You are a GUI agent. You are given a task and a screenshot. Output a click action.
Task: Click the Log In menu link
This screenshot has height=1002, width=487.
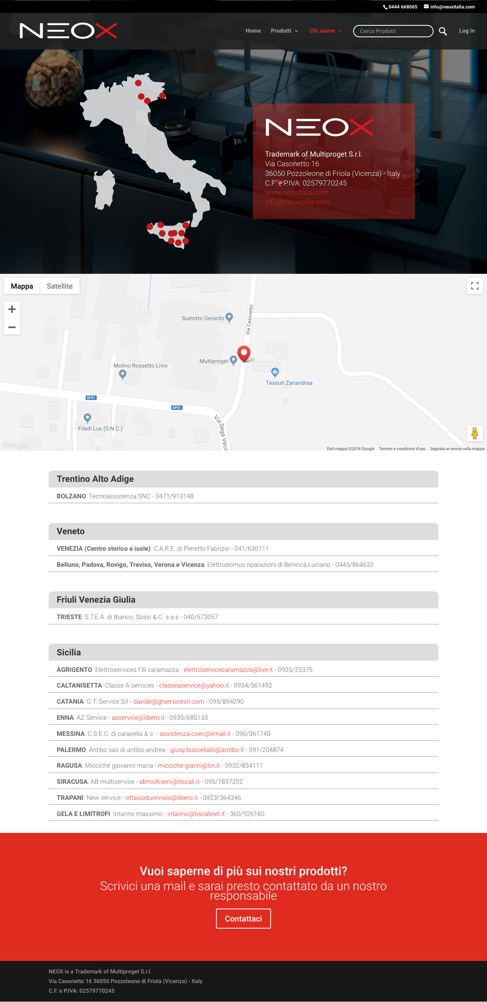(x=467, y=31)
